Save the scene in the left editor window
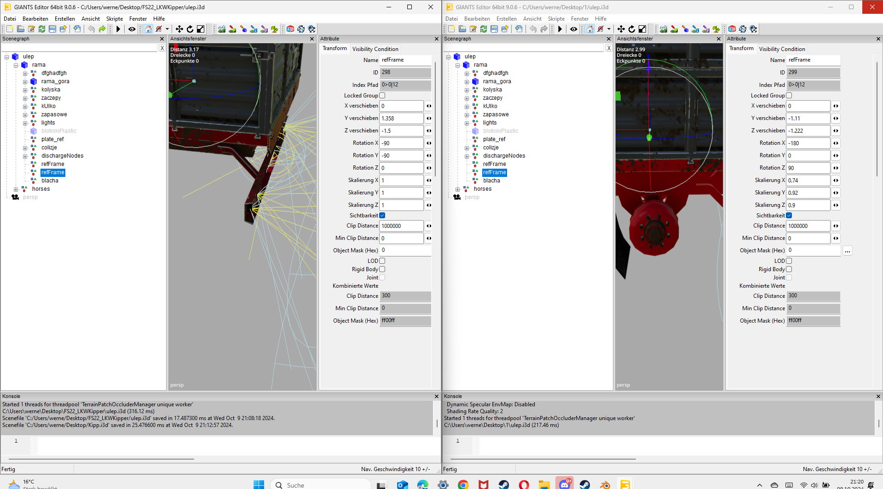883x489 pixels. click(52, 29)
